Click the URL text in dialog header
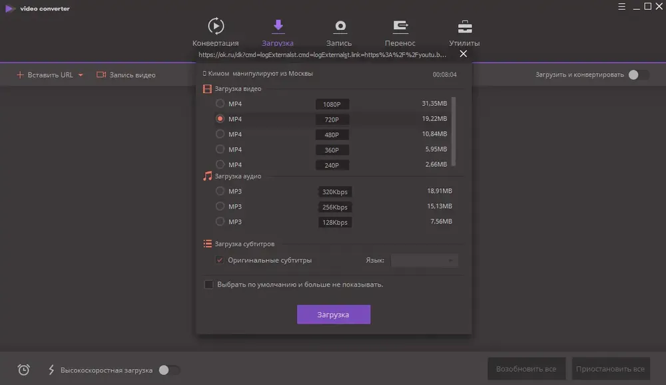The height and width of the screenshot is (385, 666). click(x=322, y=55)
